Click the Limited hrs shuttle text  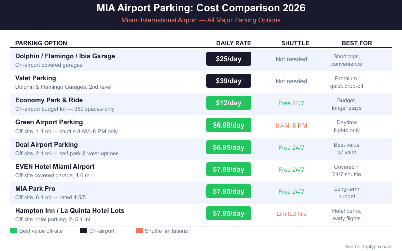point(291,214)
